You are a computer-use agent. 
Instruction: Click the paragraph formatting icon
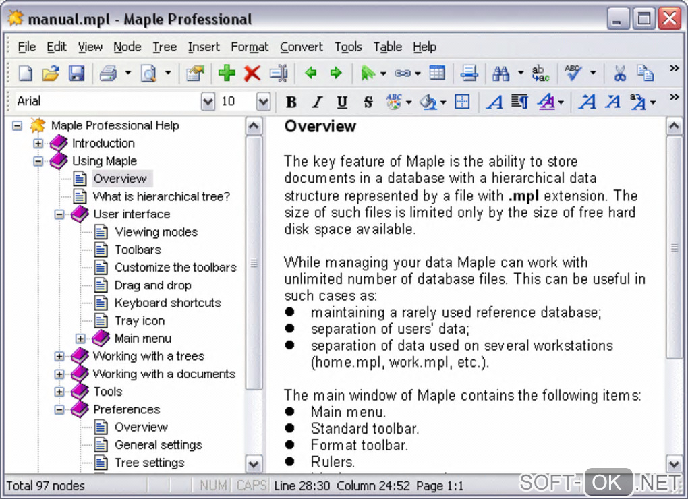[x=519, y=102]
